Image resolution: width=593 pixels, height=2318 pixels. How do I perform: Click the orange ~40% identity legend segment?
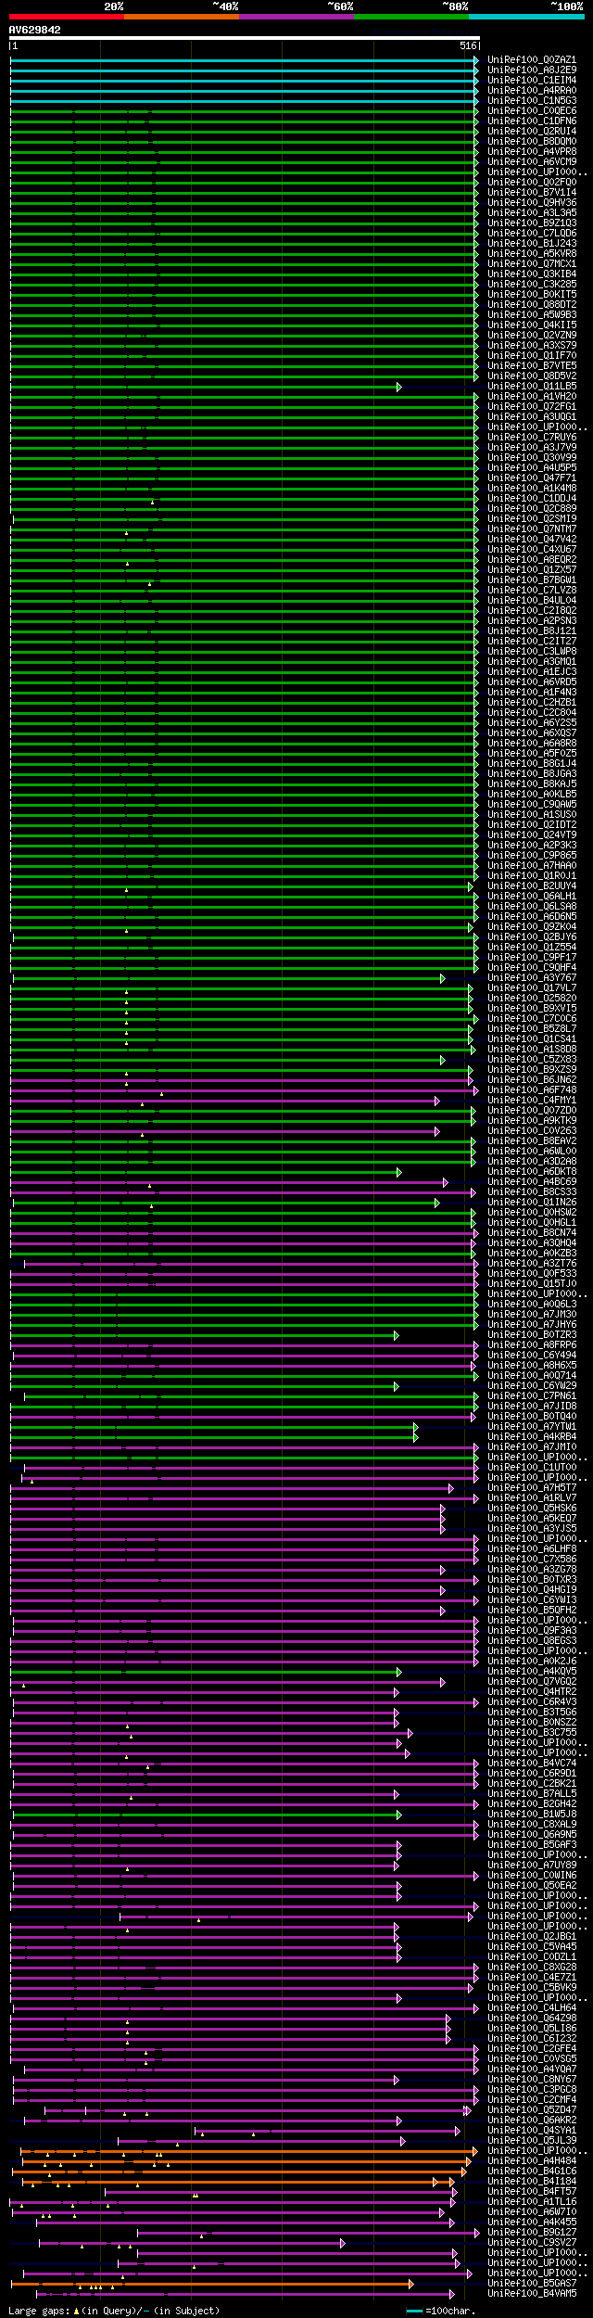[182, 17]
